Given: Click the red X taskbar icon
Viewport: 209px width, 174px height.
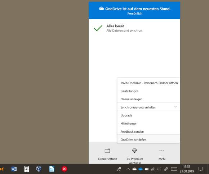Looking at the screenshot, I should click(x=64, y=169).
